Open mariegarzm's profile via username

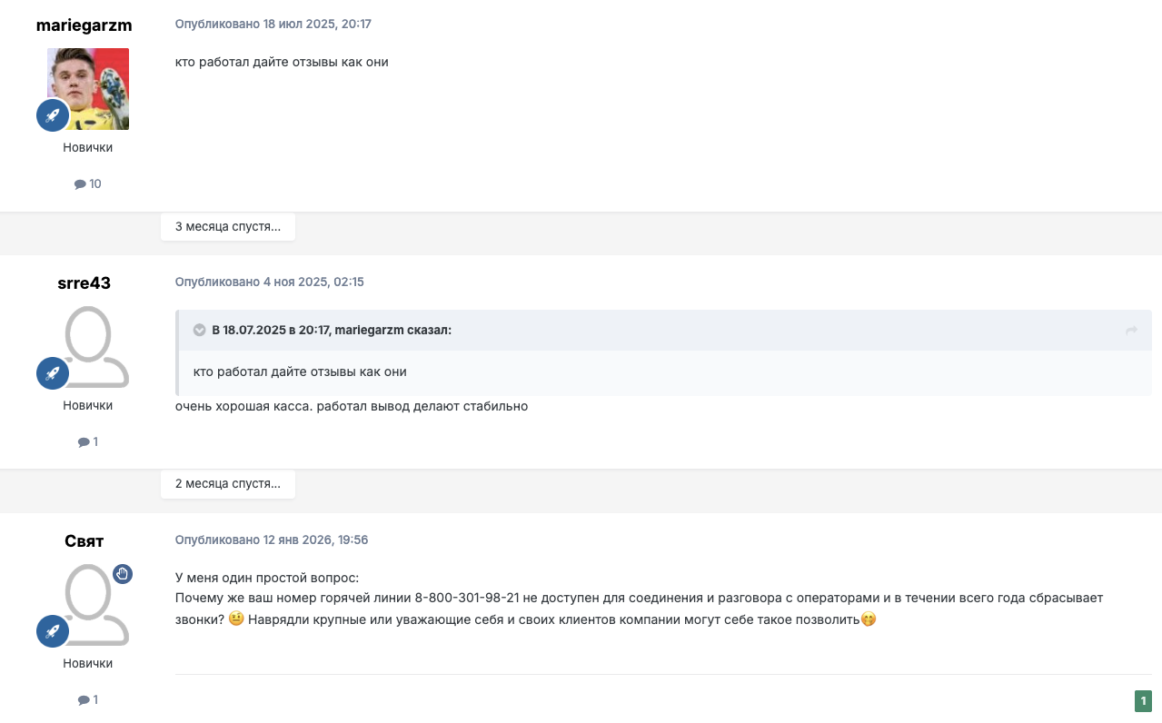click(x=84, y=25)
